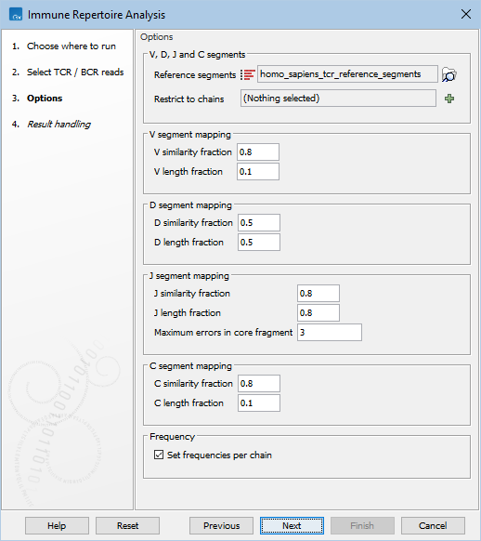Screen dimensions: 481x541
Task: Click the 'D similarity fraction' label
Action: 193,223
